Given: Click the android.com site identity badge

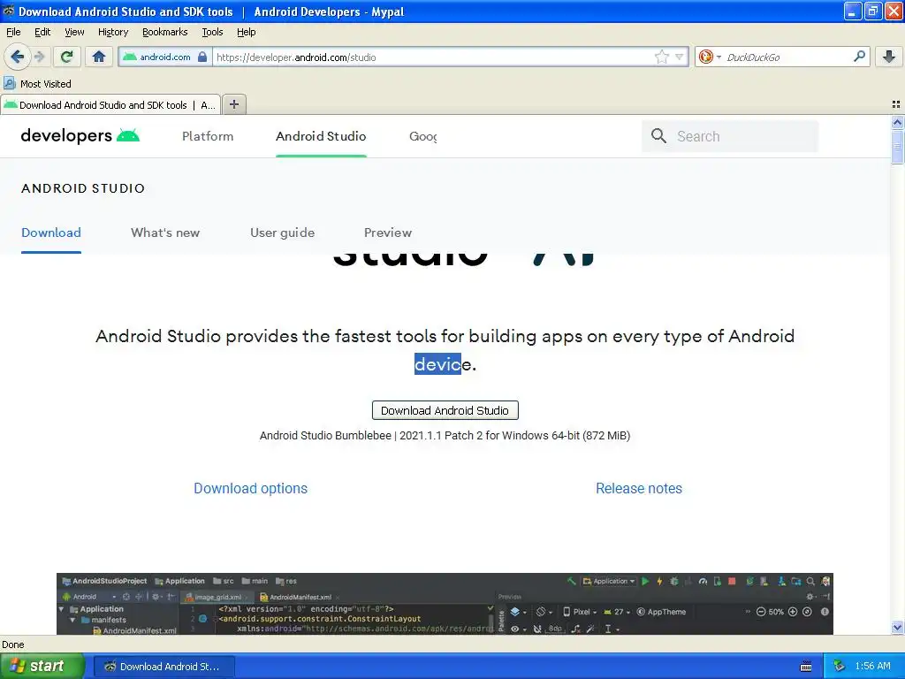Looking at the screenshot, I should tap(164, 57).
